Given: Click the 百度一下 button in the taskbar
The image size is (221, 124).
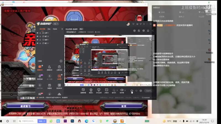Looking at the screenshot, I should (42, 121).
